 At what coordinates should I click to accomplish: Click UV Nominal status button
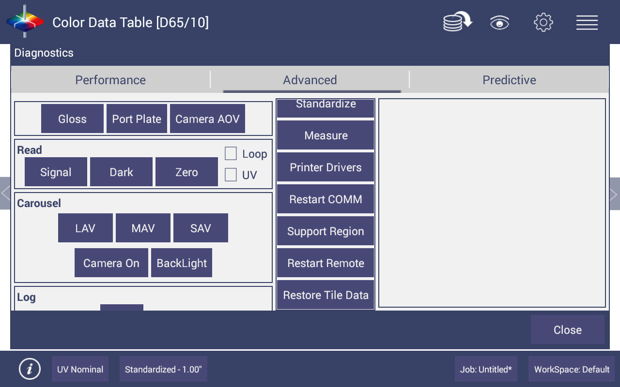pyautogui.click(x=80, y=369)
